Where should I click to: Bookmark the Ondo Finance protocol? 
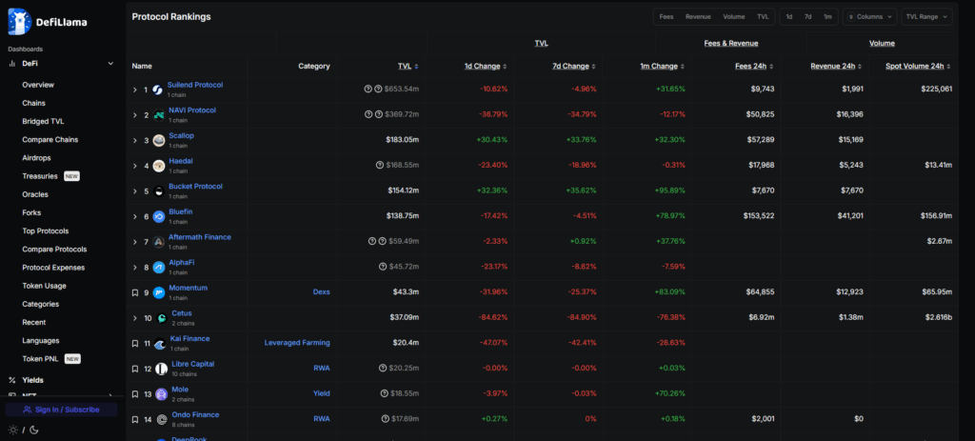coord(135,420)
